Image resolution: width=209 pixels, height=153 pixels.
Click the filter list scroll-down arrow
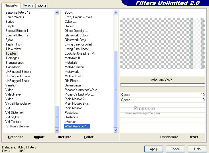coord(115,130)
